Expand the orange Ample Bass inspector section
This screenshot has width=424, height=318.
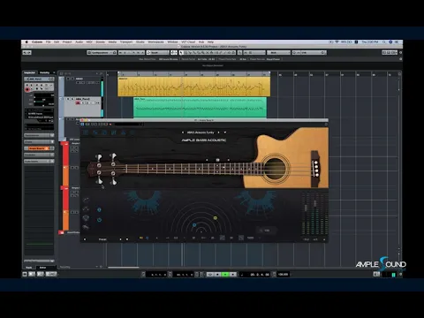pyautogui.click(x=39, y=148)
